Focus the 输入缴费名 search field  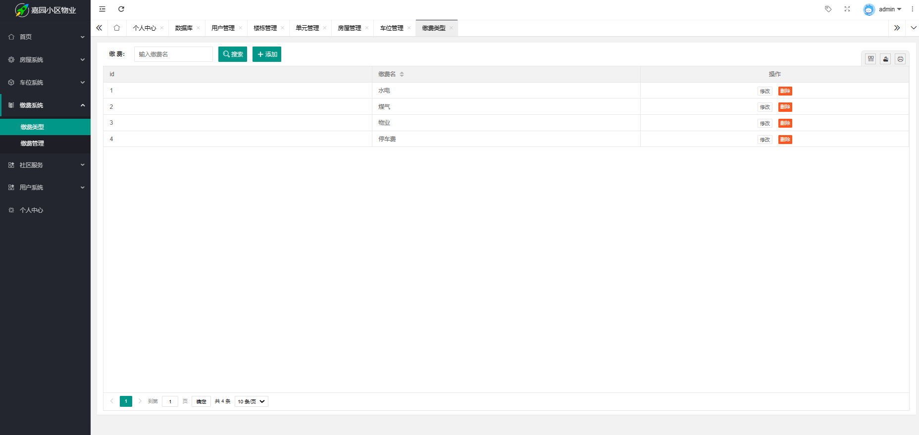tap(173, 54)
